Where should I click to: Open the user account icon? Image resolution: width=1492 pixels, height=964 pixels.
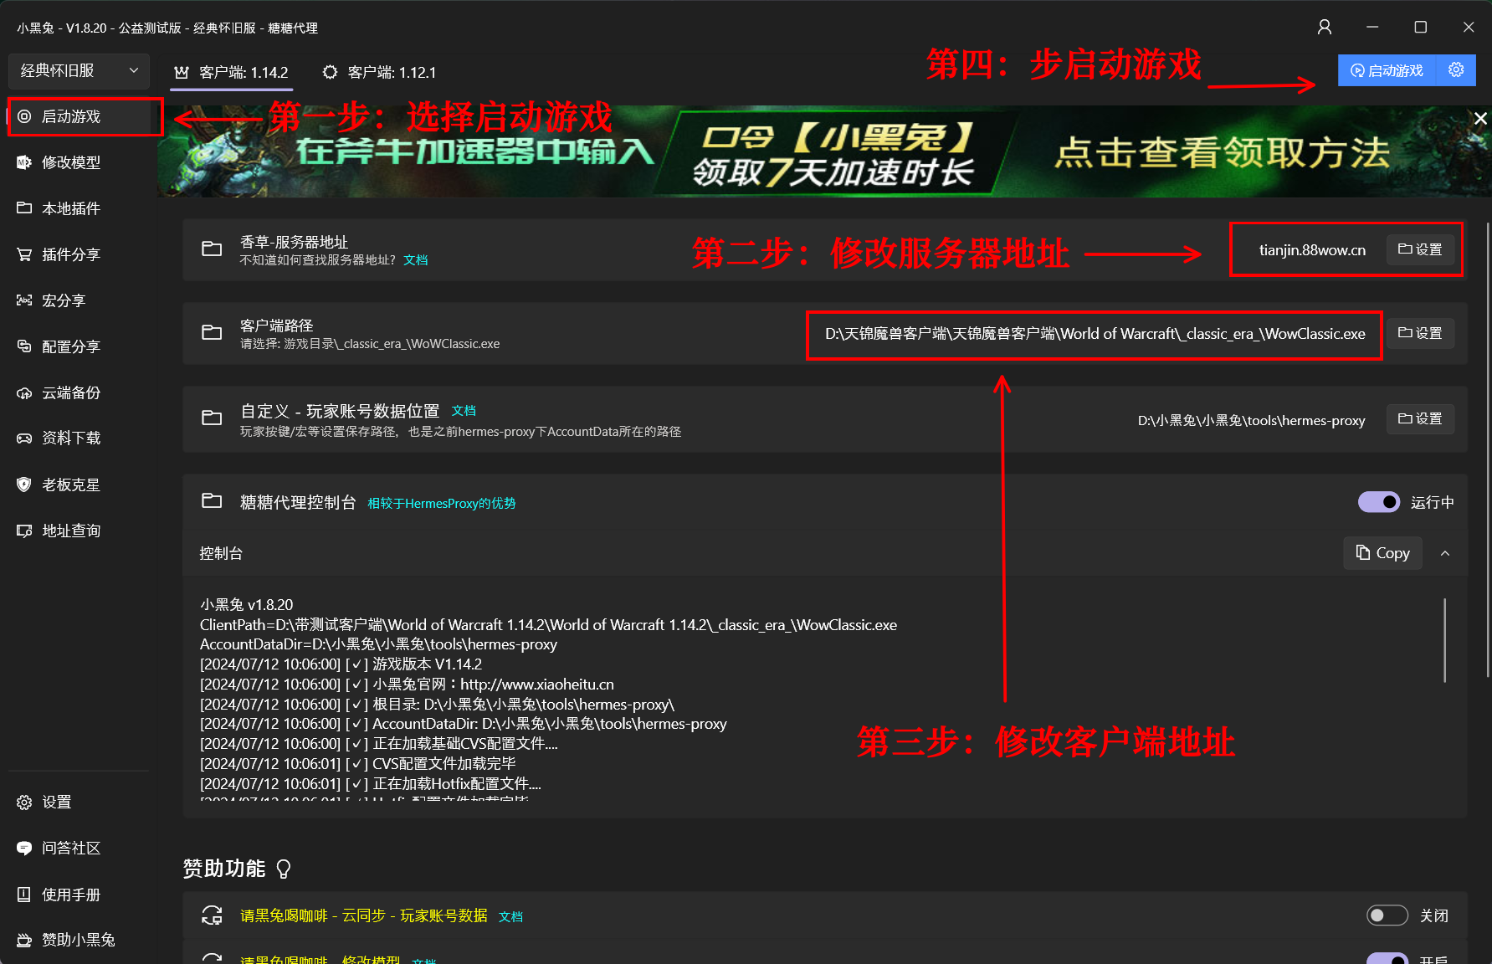coord(1325,28)
